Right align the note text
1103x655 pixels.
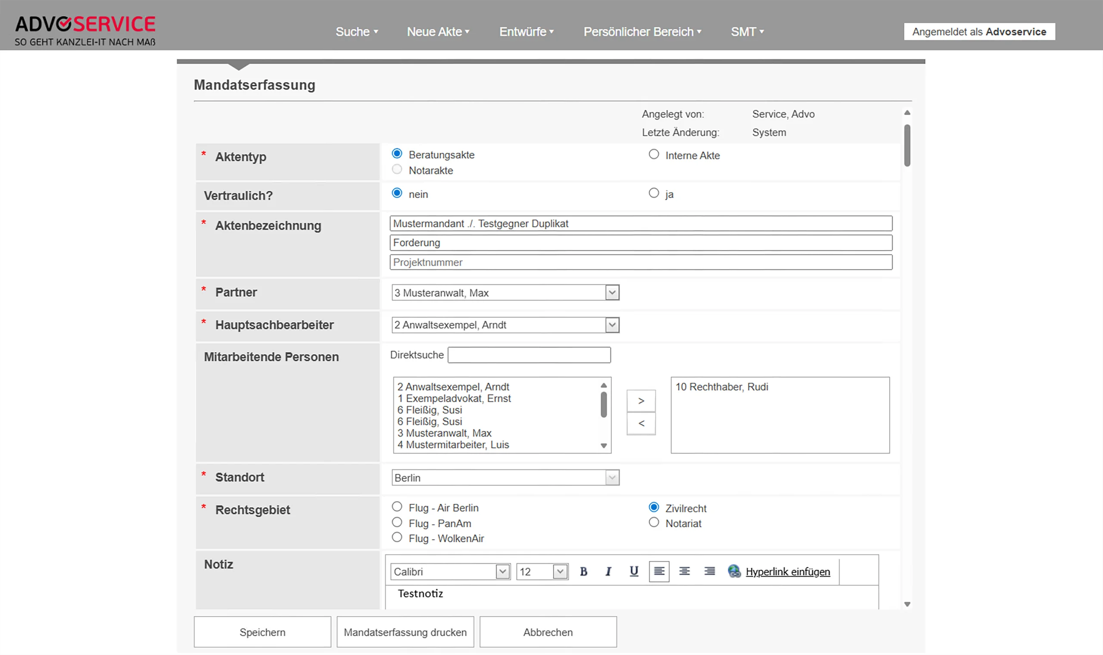pos(709,571)
